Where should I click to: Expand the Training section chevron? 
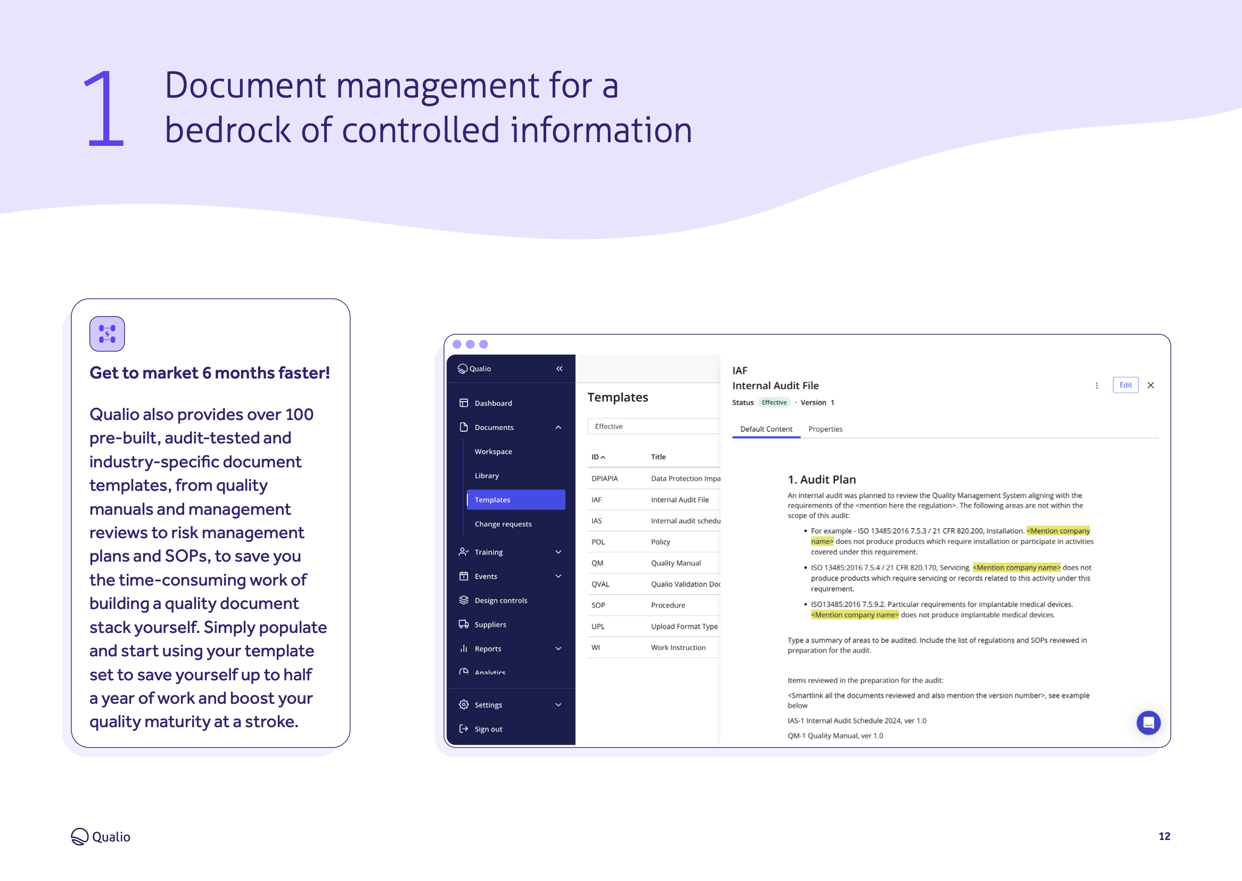tap(558, 552)
